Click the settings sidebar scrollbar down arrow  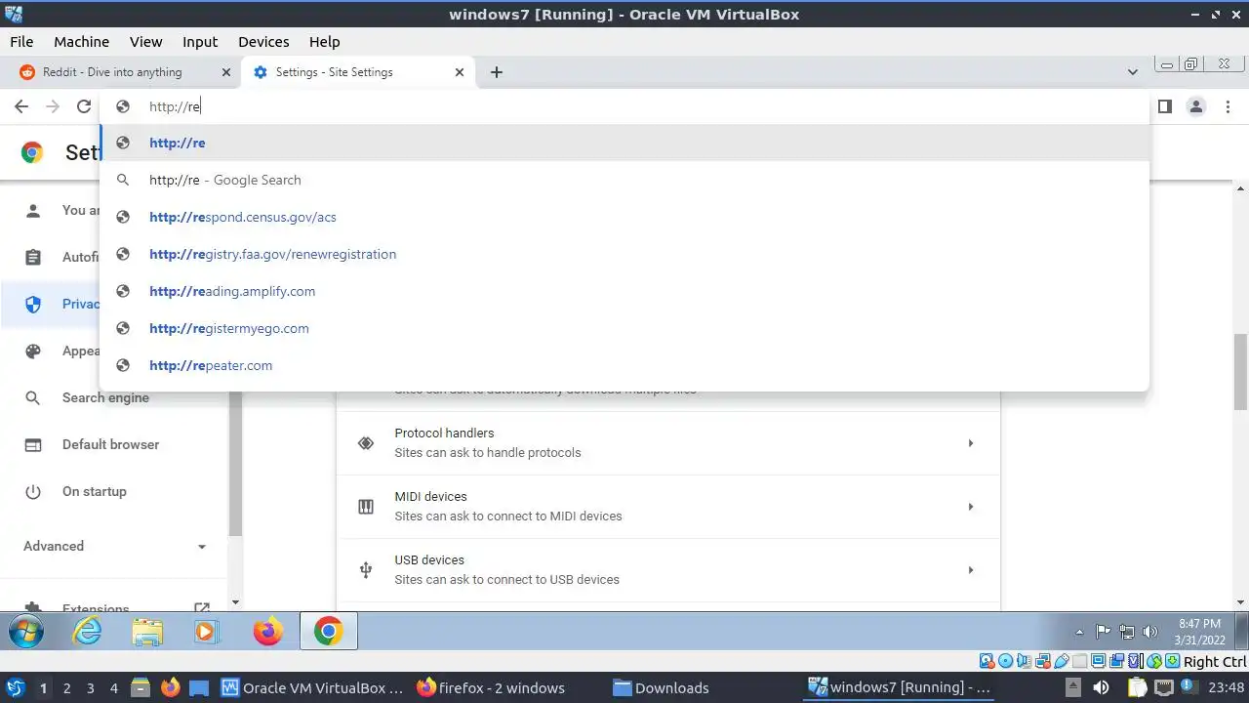pyautogui.click(x=235, y=602)
